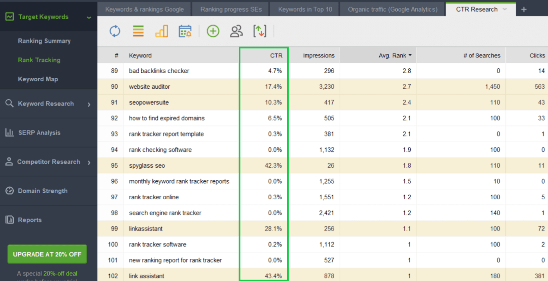Screen dimensions: 548x281
Task: Open the calendar schedule icon
Action: tap(185, 31)
